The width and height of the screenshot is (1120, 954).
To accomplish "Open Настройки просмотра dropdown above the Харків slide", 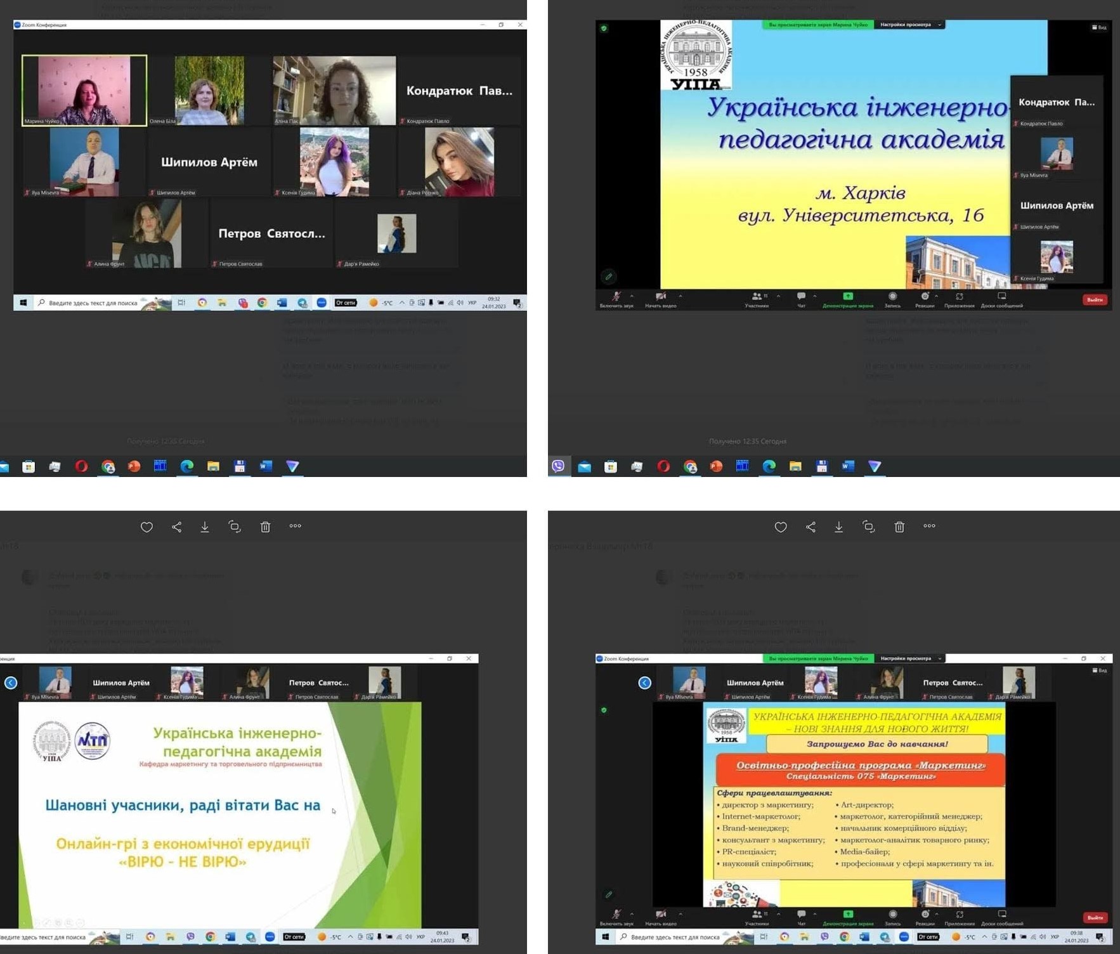I will point(909,25).
